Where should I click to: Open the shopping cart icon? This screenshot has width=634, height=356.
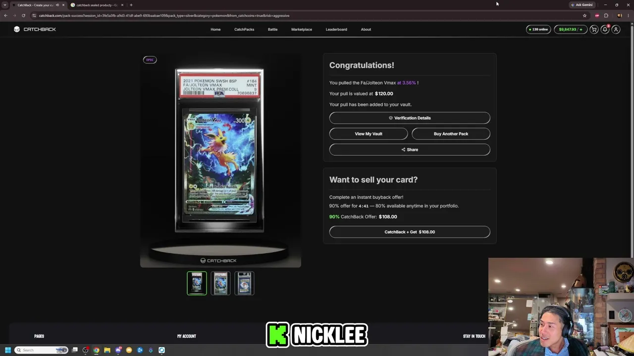[594, 30]
